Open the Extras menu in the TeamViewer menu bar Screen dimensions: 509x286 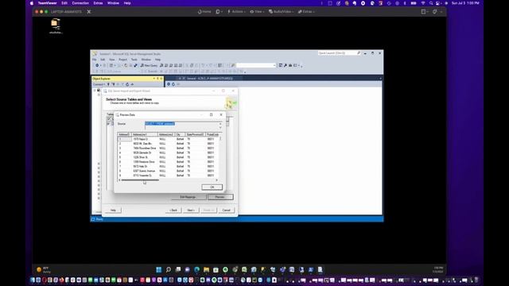click(98, 3)
